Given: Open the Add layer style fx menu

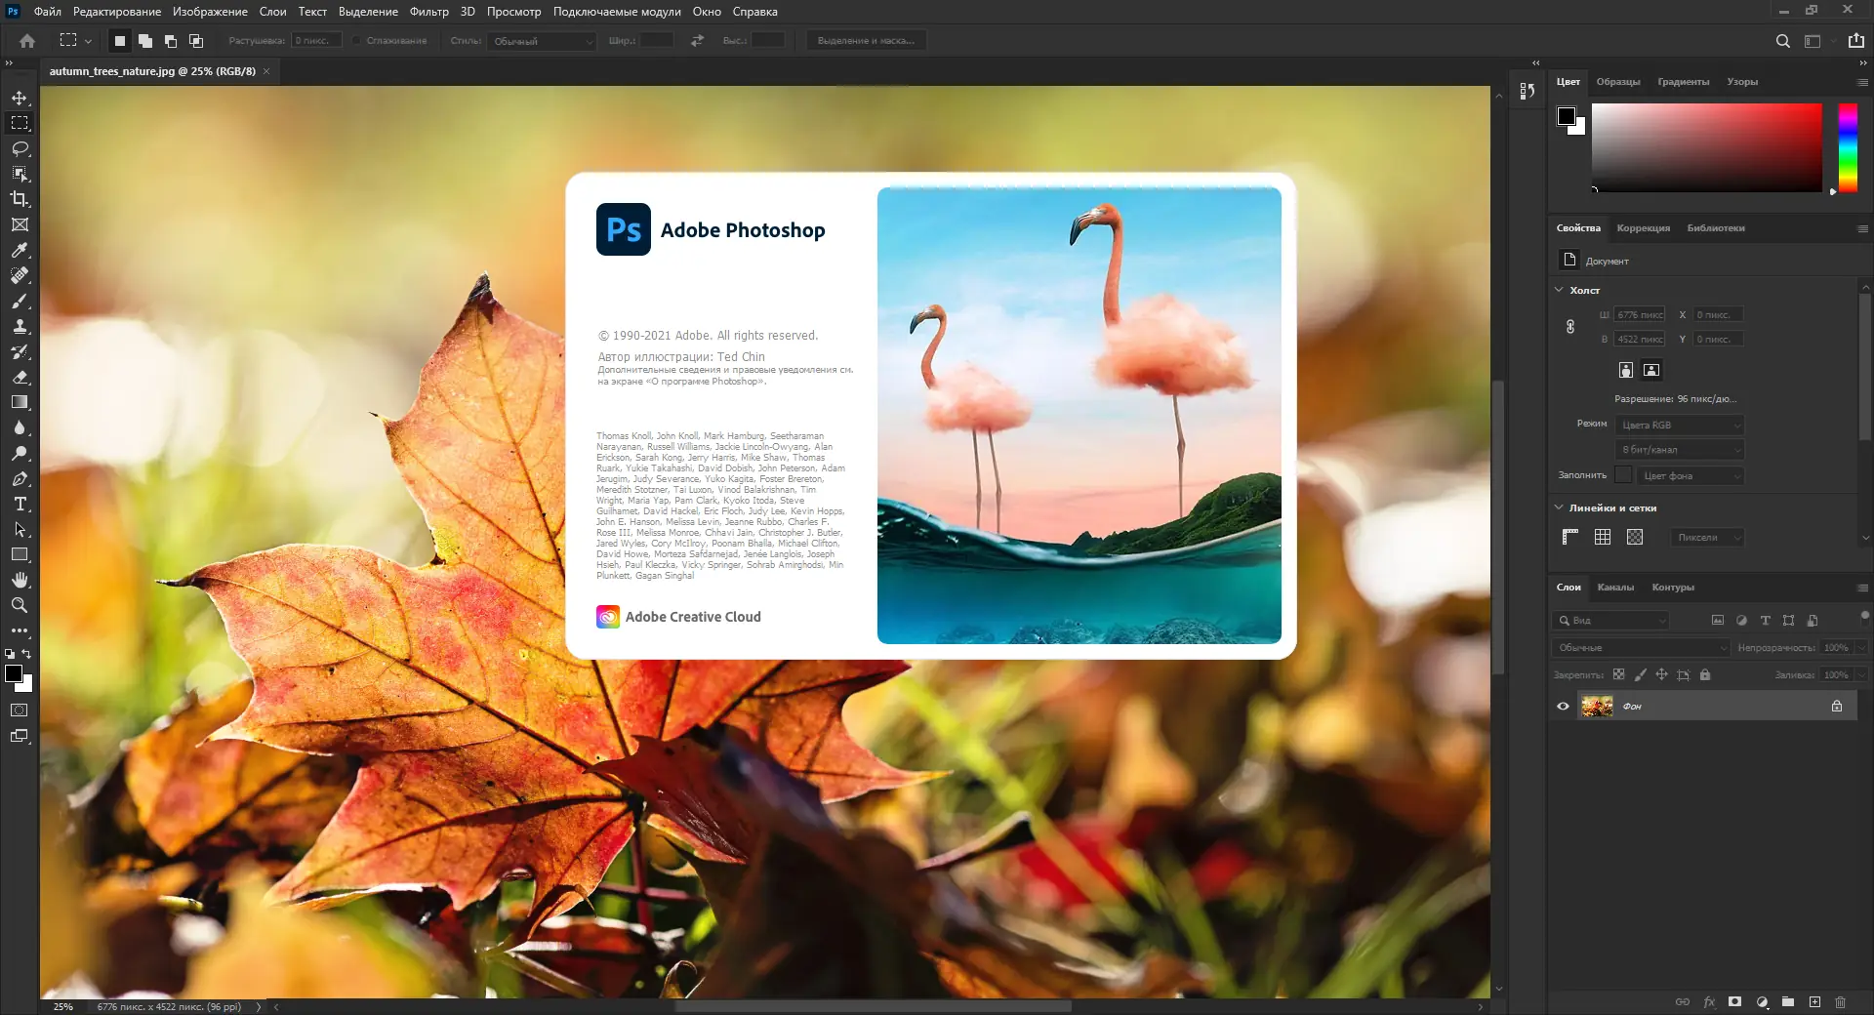Looking at the screenshot, I should (1709, 1002).
